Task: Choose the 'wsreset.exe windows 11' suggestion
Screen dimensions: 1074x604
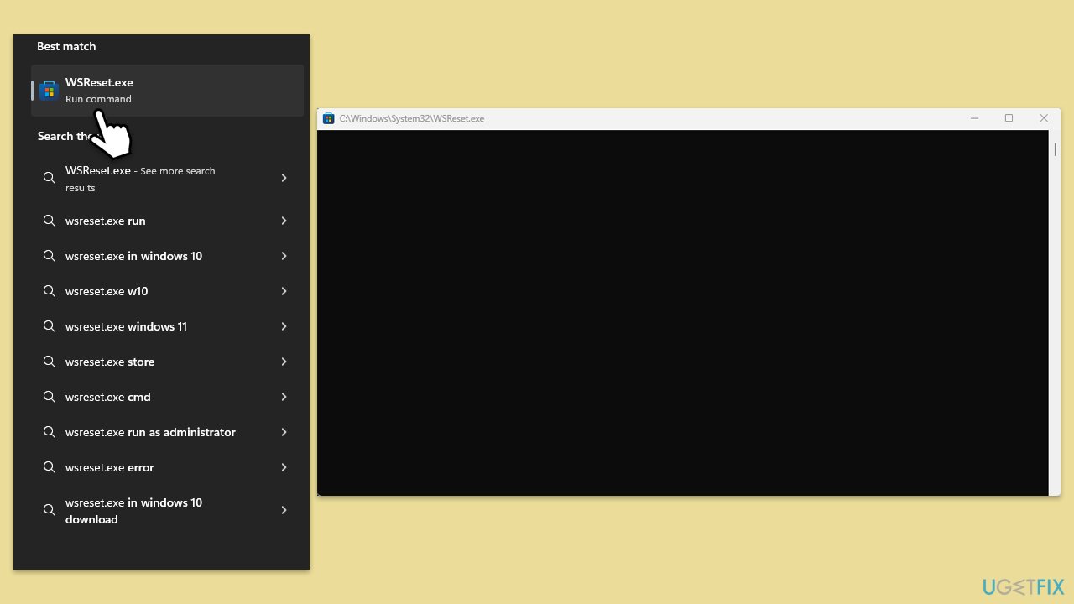Action: point(126,326)
